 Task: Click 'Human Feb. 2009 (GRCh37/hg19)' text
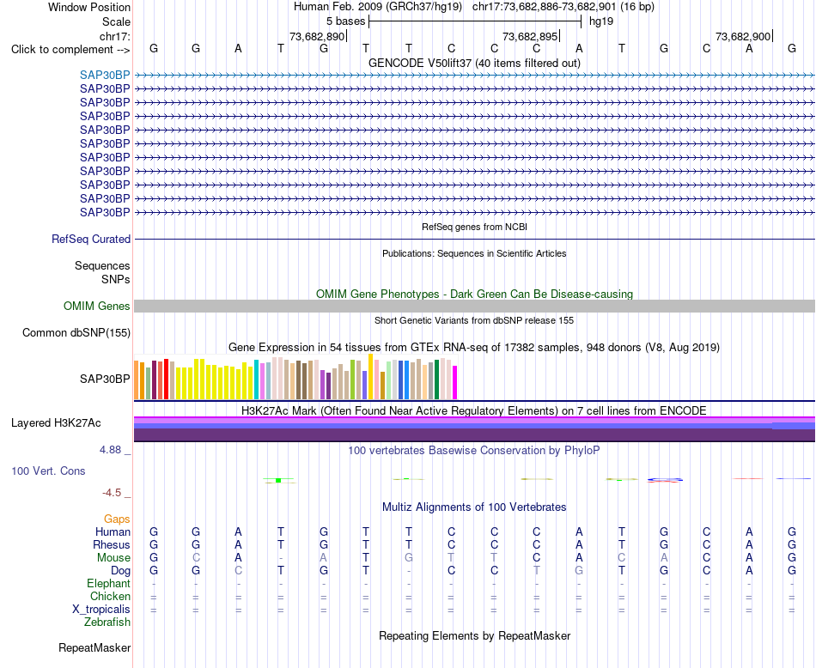tap(378, 7)
